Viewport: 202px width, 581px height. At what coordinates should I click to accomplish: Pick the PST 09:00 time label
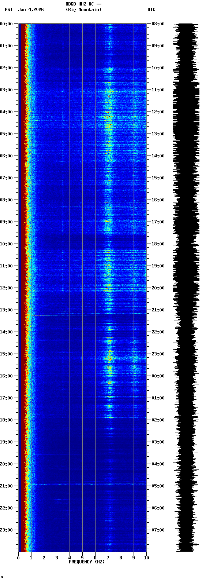7,222
